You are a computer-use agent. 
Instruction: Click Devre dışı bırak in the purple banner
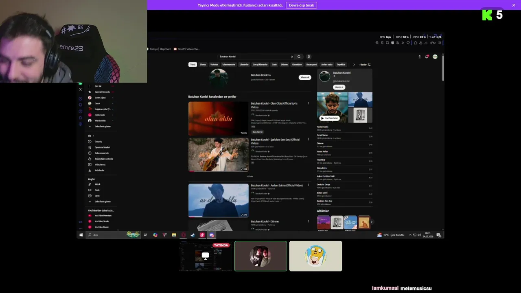click(x=302, y=5)
